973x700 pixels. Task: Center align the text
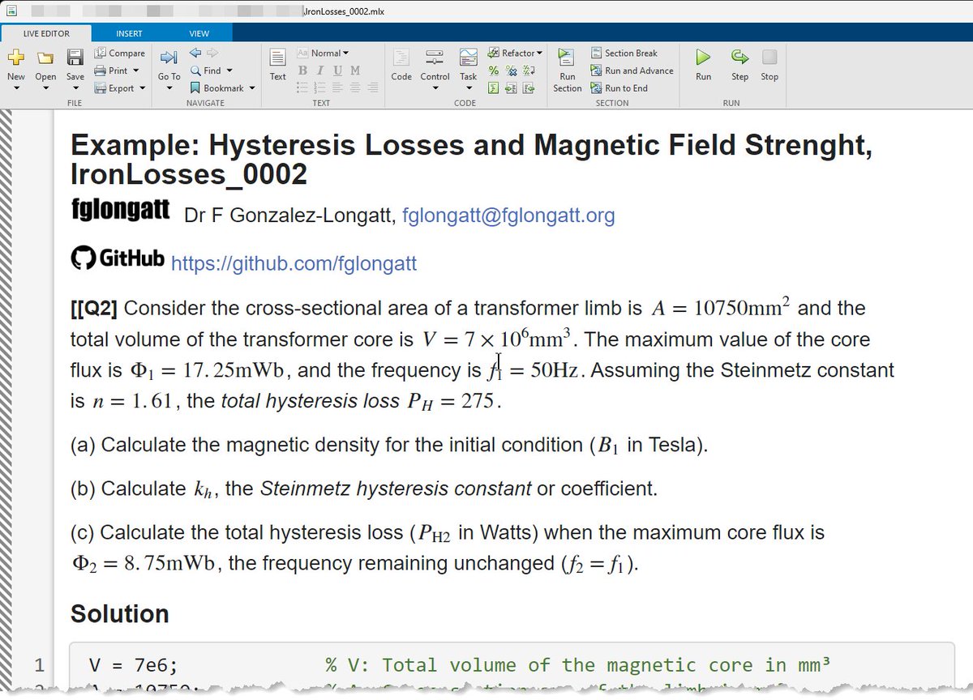click(355, 88)
